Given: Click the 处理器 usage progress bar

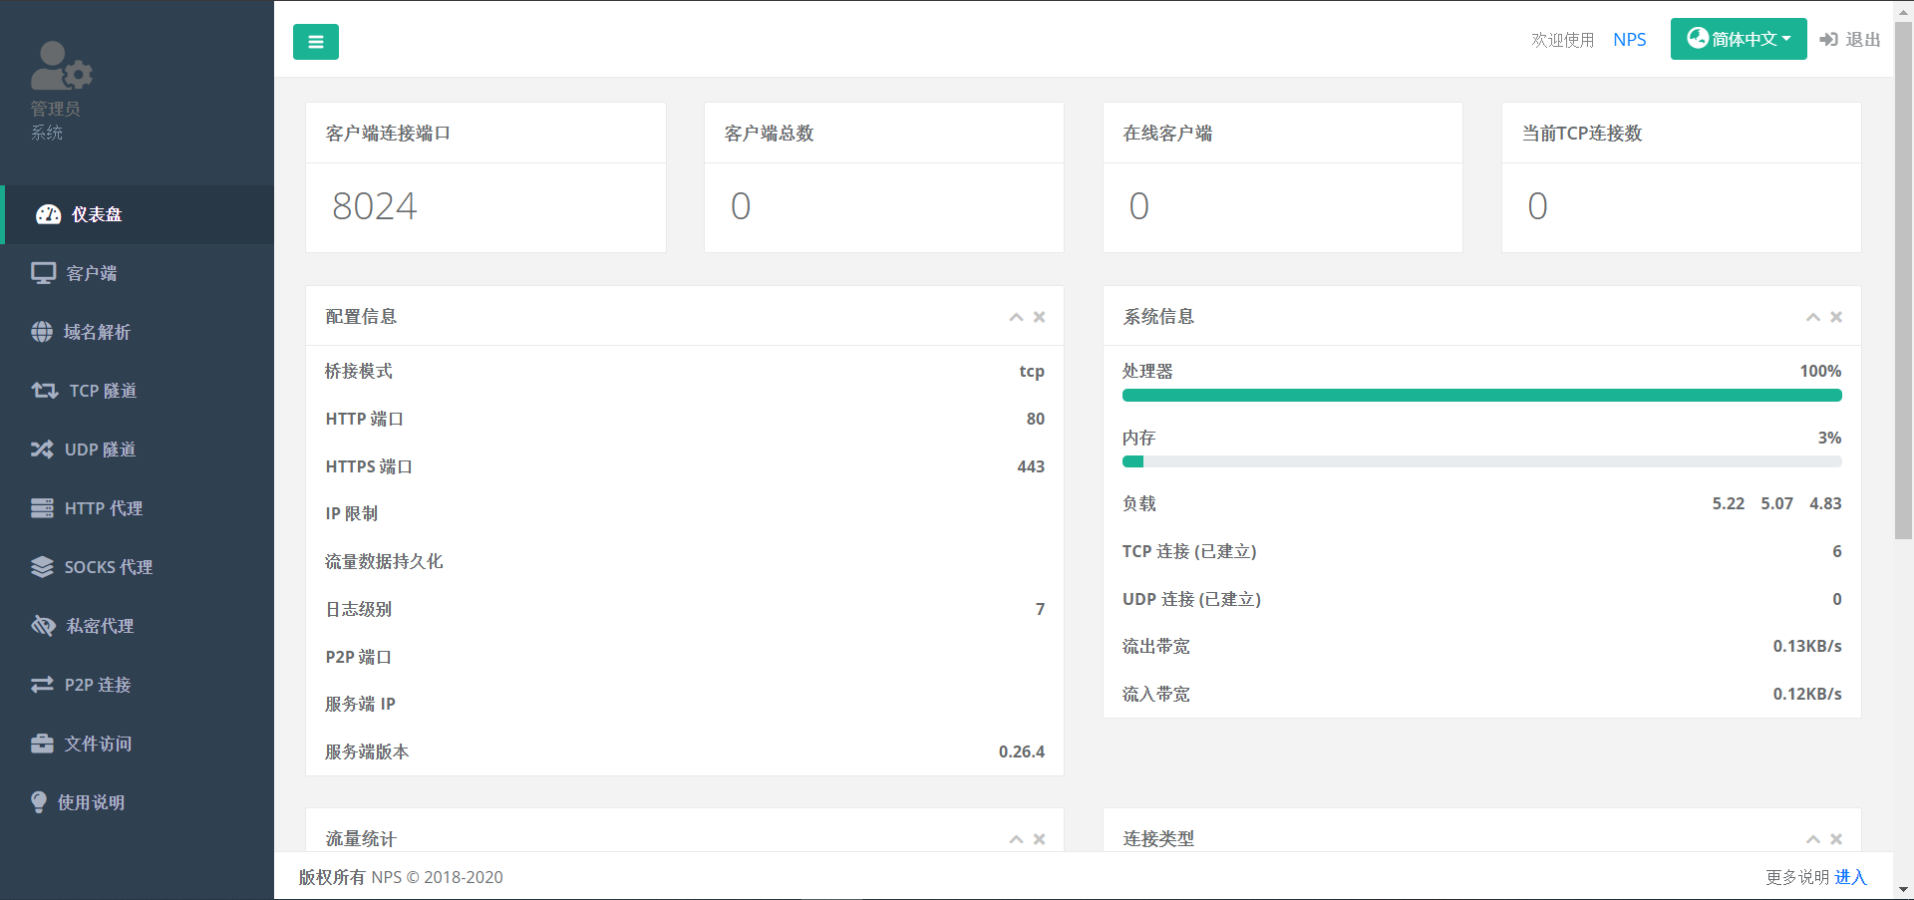Looking at the screenshot, I should coord(1481,396).
